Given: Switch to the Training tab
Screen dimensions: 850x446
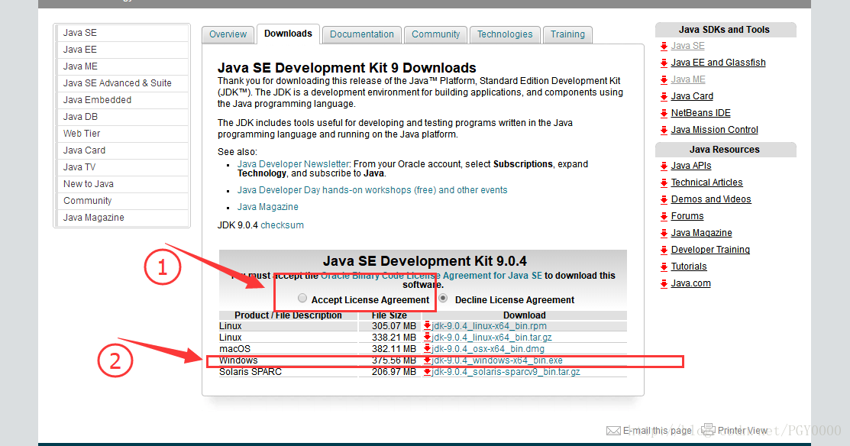Looking at the screenshot, I should 567,34.
